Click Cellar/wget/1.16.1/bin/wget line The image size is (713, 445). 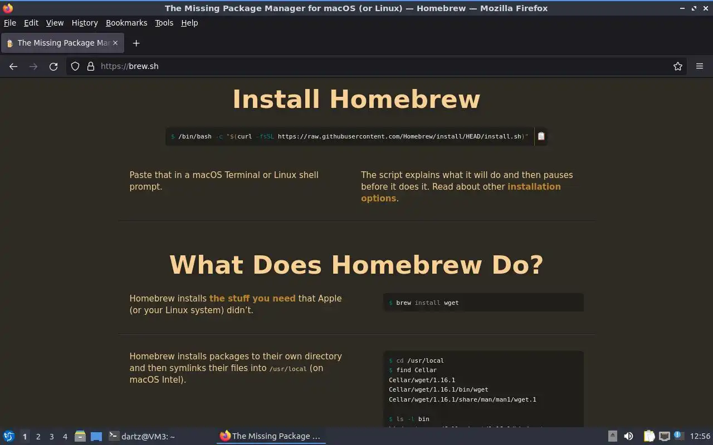[438, 389]
